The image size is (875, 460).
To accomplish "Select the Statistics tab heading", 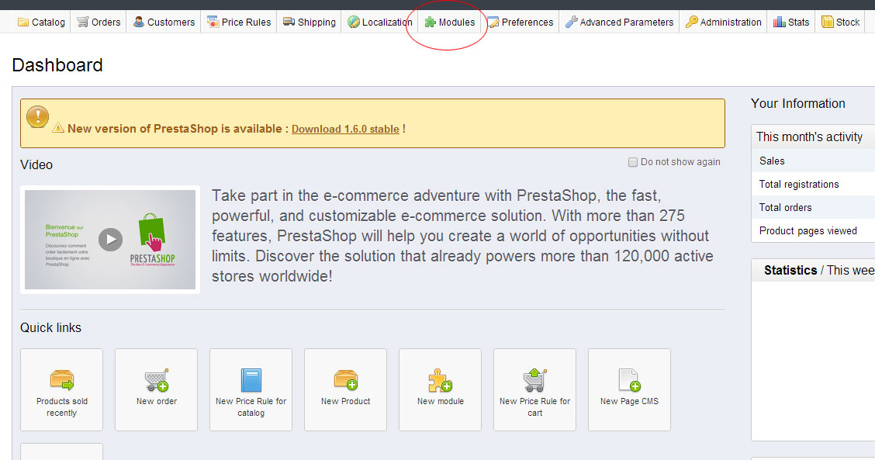I will tap(790, 271).
